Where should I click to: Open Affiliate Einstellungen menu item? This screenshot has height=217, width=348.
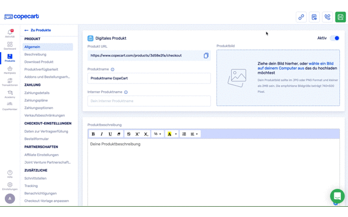[41, 155]
